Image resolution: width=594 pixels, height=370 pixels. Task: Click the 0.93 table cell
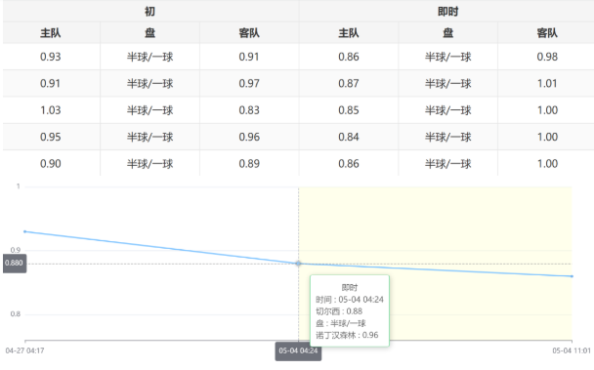click(x=51, y=57)
